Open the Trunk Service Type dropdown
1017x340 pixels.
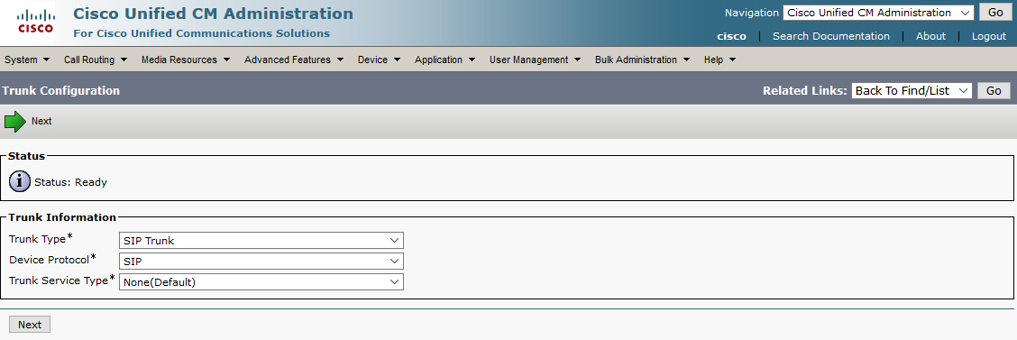(x=261, y=282)
